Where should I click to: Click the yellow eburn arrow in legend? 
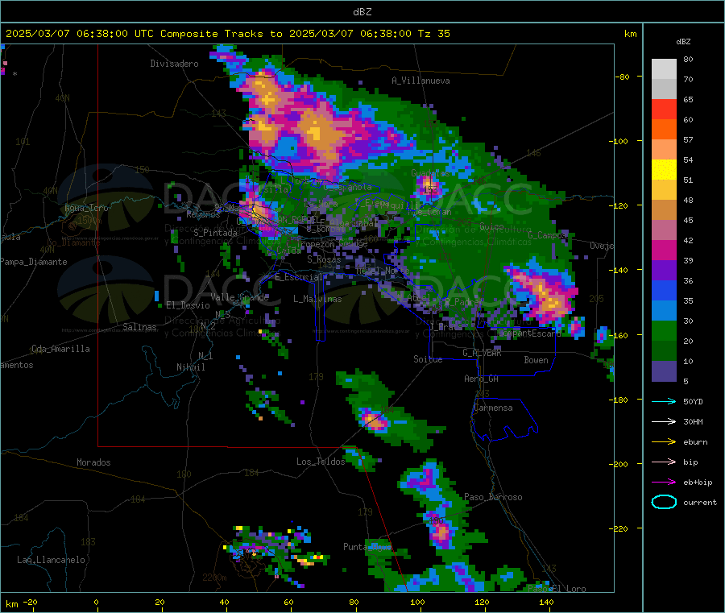click(664, 442)
